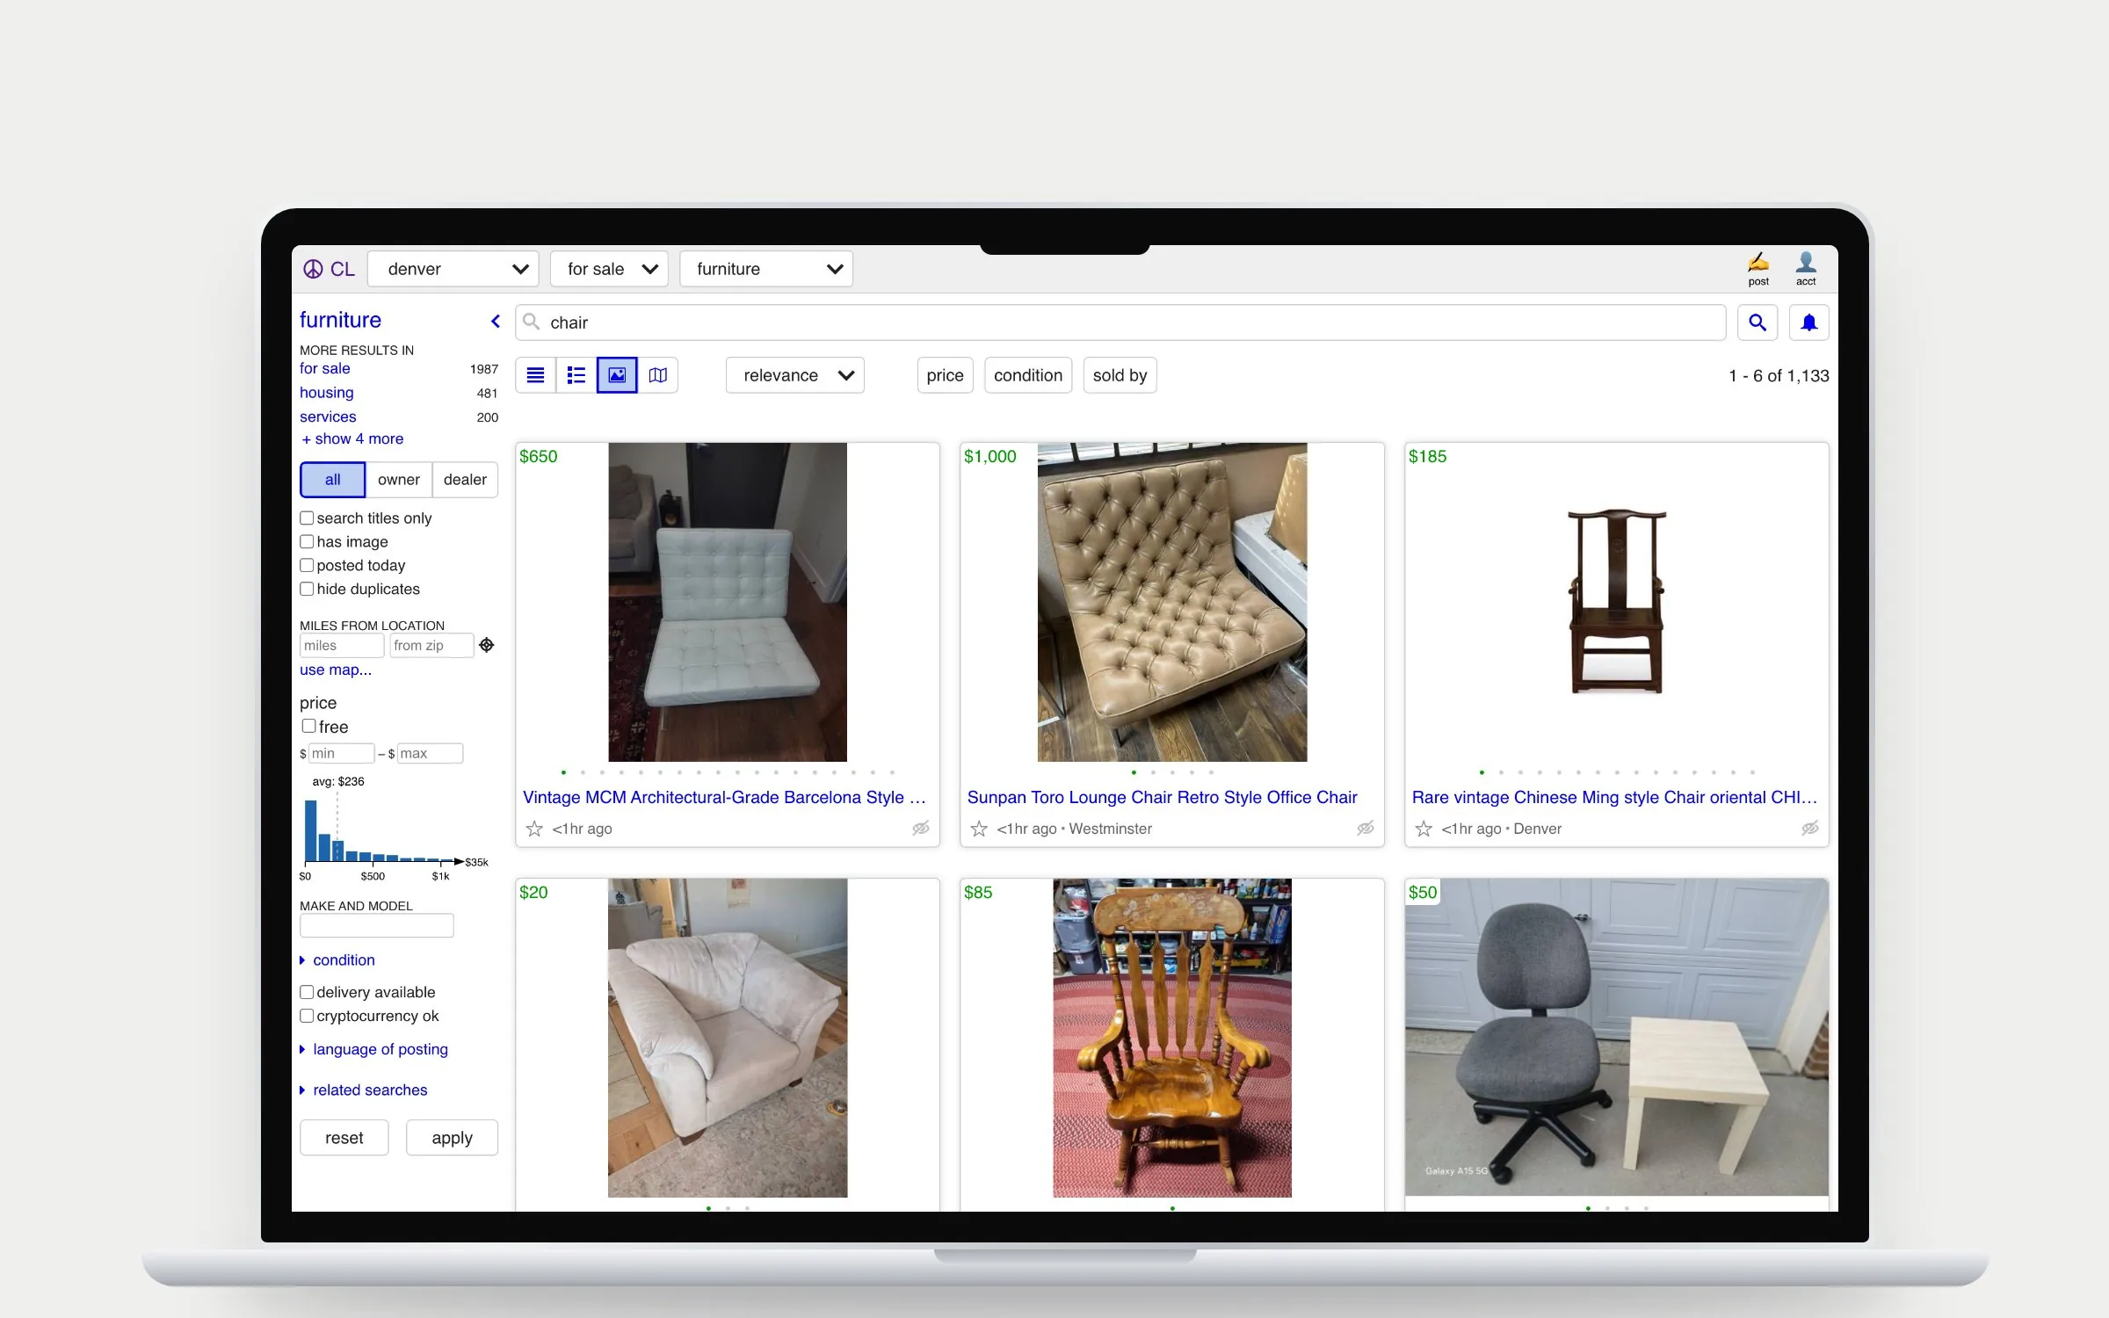
Task: Hide the Barcelona Style chair posting
Action: click(x=921, y=828)
